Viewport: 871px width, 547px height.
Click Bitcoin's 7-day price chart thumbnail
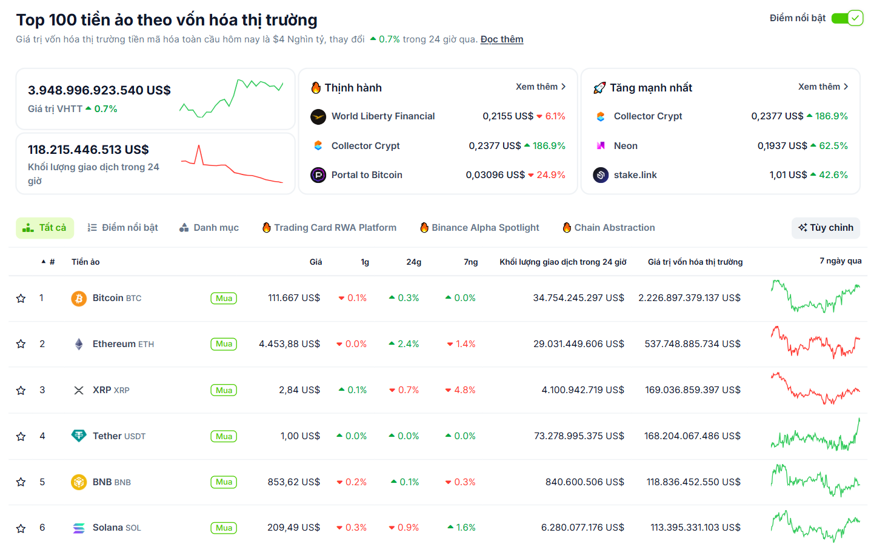pos(815,297)
